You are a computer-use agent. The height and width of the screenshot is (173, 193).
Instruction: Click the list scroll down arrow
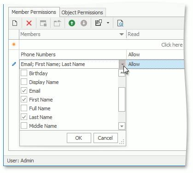pyautogui.click(x=122, y=126)
